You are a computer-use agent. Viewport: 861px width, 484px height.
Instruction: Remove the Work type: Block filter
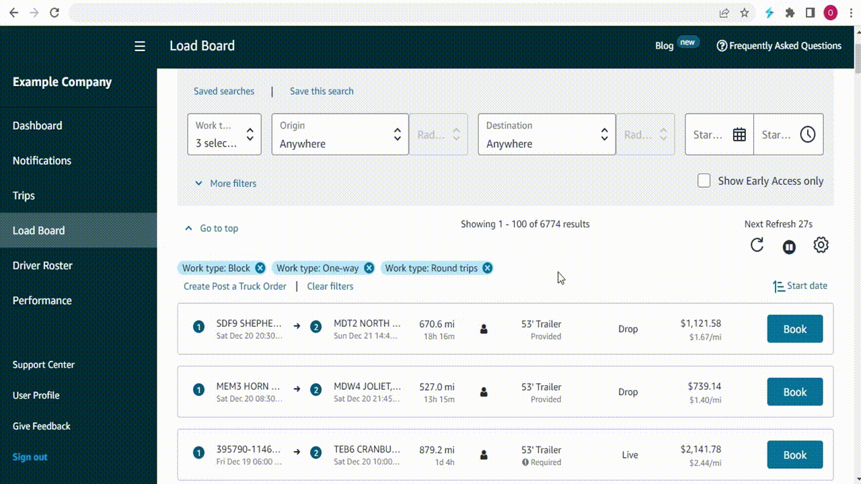(260, 268)
